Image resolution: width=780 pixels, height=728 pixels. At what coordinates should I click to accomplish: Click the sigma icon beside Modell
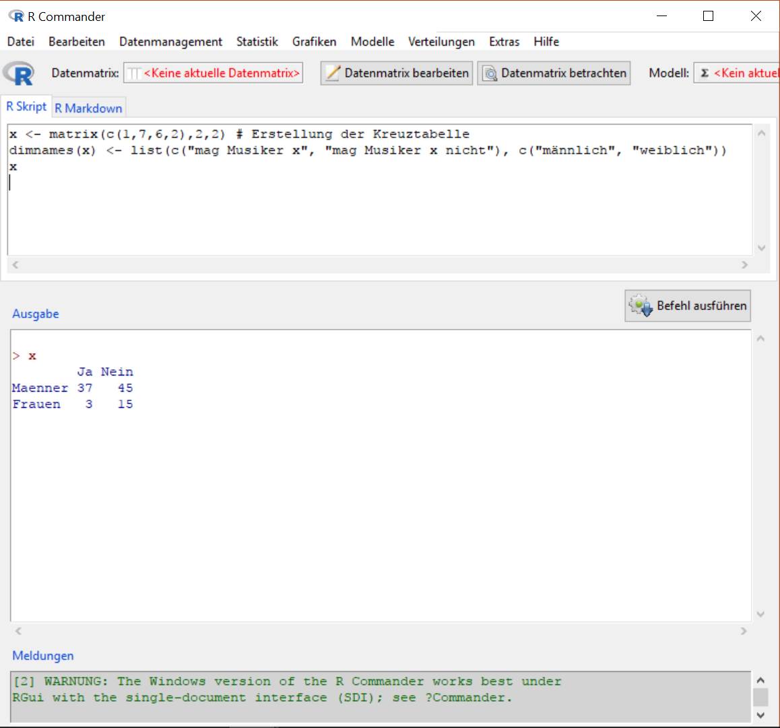click(705, 73)
